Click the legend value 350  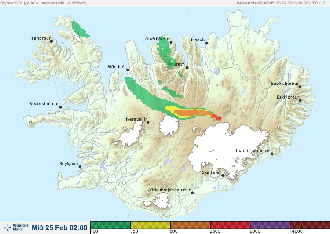[134, 231]
